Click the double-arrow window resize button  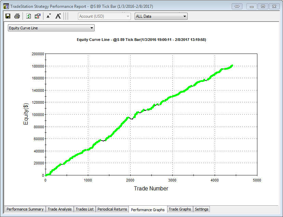coord(237,6)
